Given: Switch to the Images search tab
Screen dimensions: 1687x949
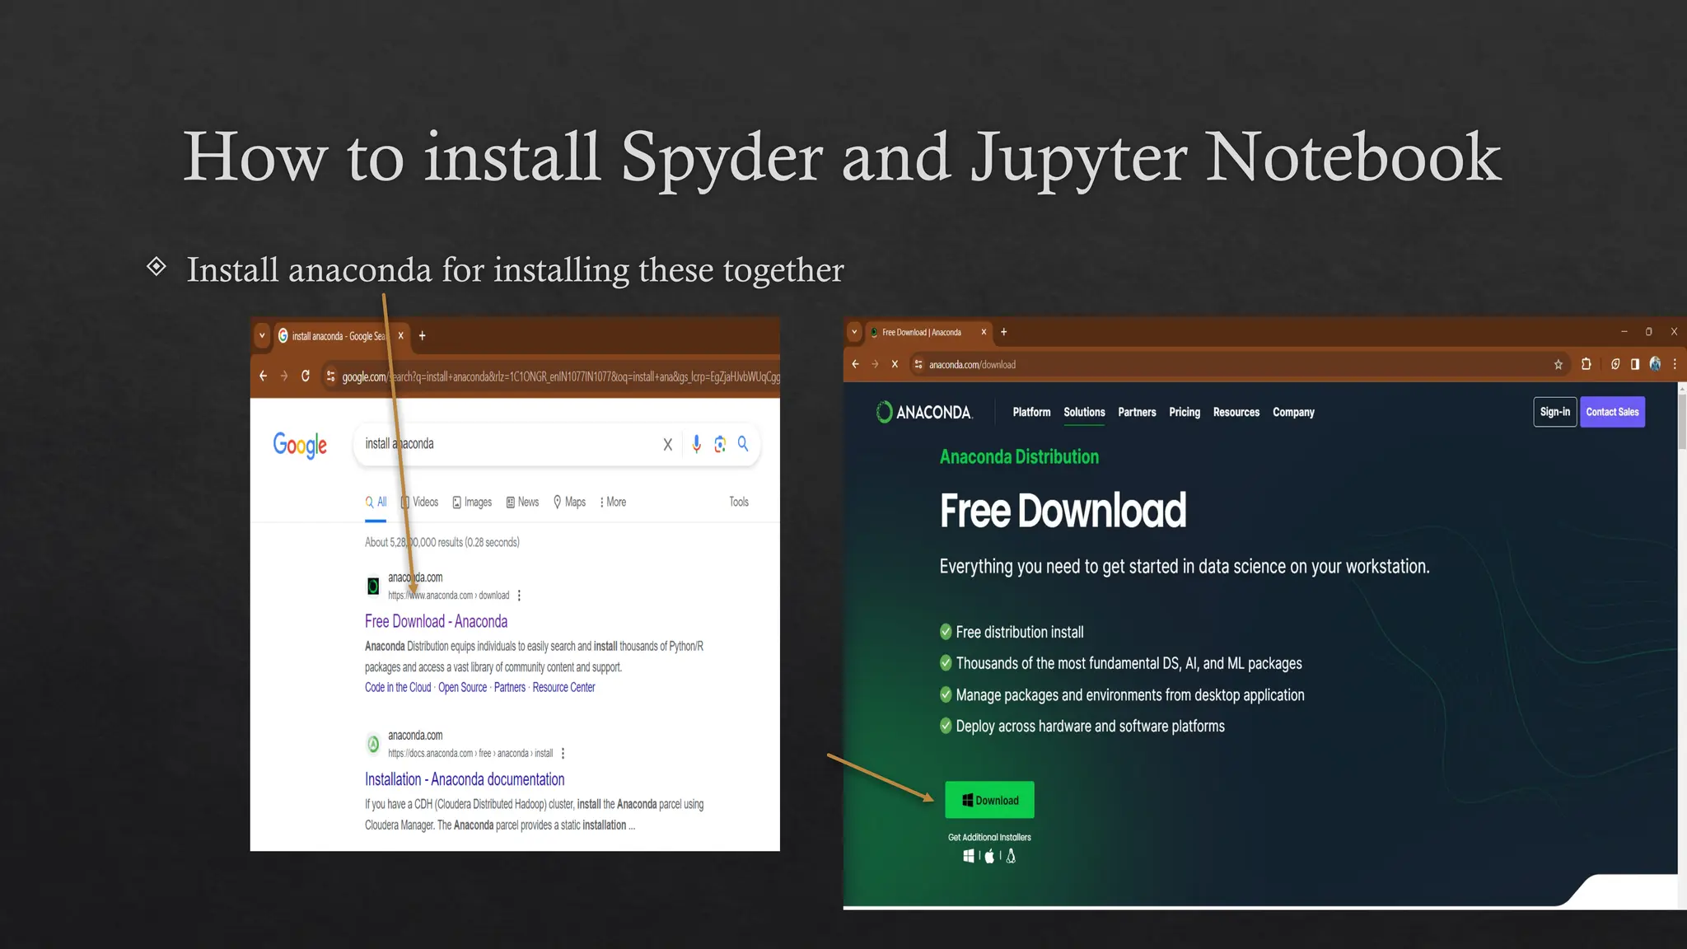Looking at the screenshot, I should [x=472, y=502].
